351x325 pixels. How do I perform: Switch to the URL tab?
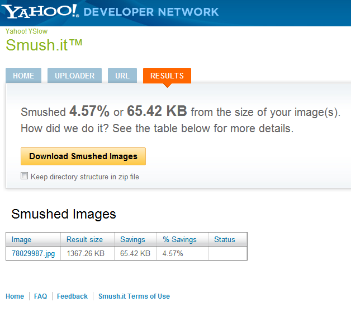pos(122,76)
